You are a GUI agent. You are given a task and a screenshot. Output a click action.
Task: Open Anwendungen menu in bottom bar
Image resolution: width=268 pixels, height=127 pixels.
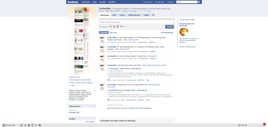(10, 125)
